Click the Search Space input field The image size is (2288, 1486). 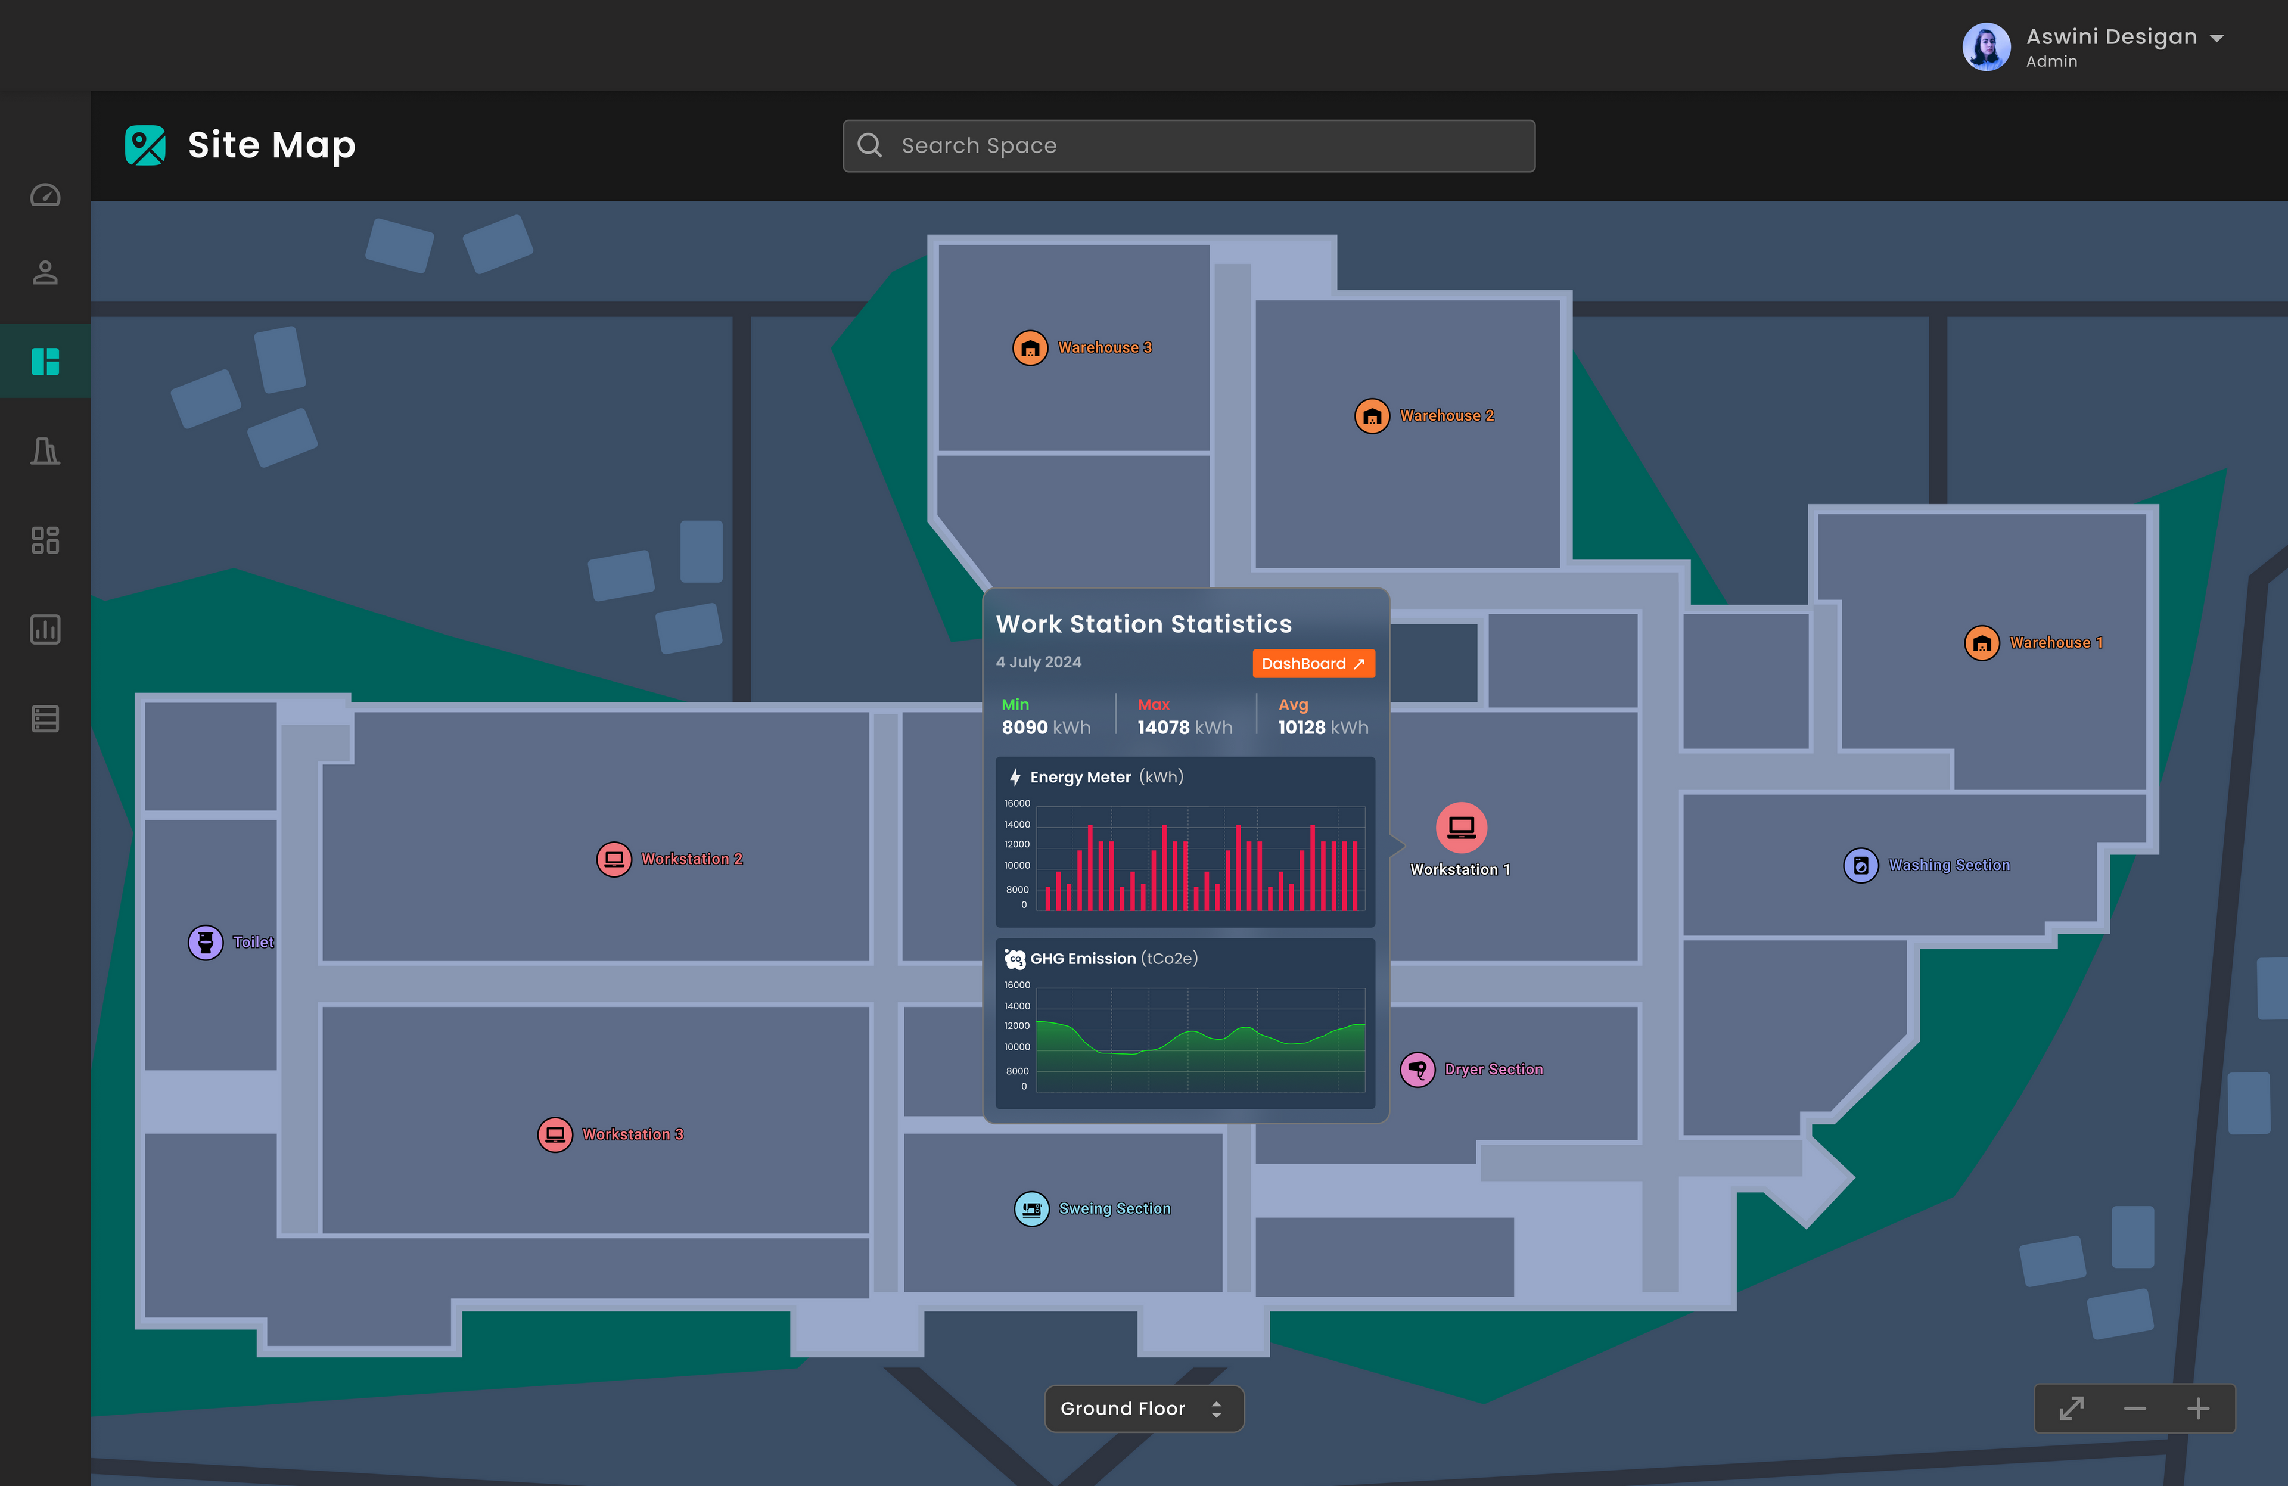(x=1188, y=146)
